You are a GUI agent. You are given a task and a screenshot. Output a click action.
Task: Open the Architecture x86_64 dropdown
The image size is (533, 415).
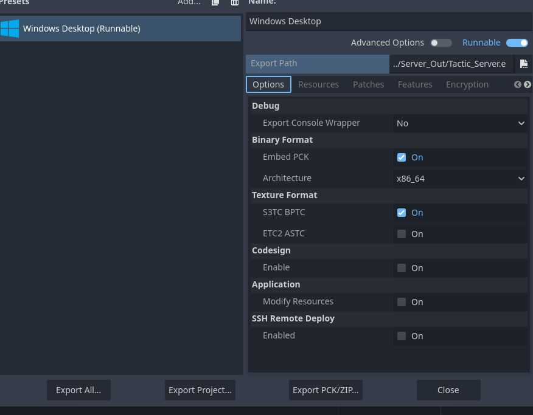(x=460, y=179)
